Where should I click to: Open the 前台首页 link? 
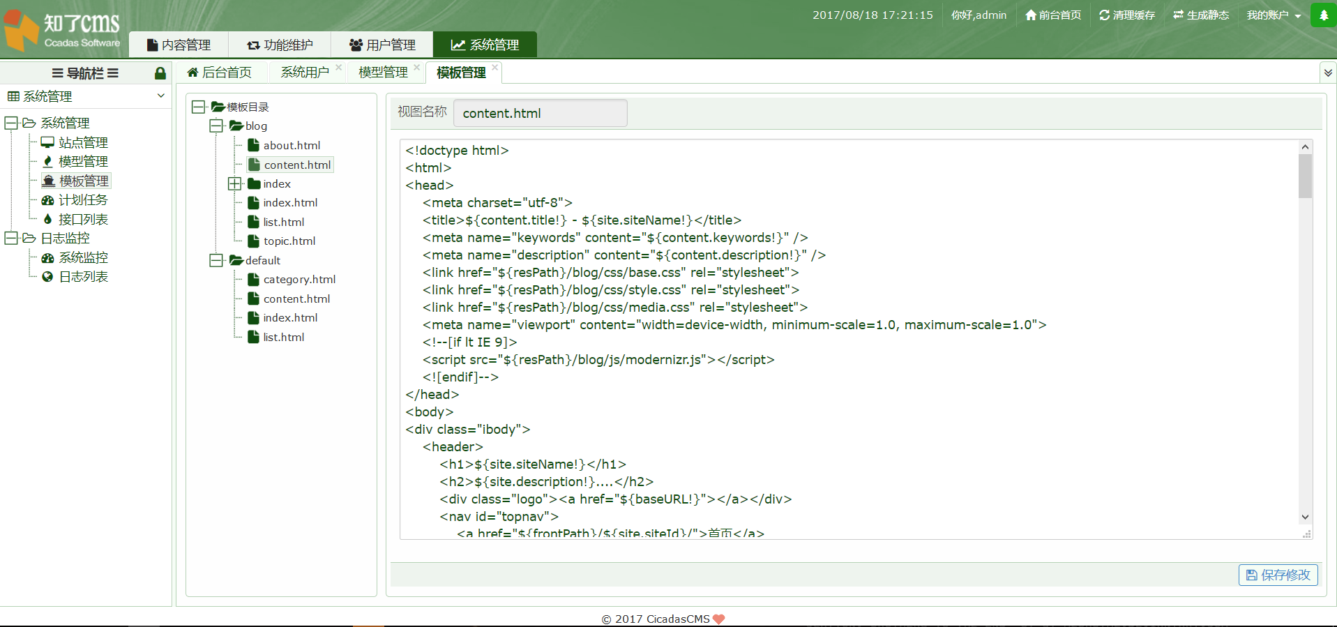(1053, 15)
